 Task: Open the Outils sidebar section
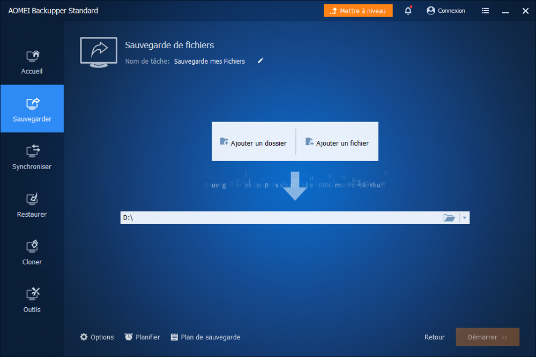coord(32,300)
